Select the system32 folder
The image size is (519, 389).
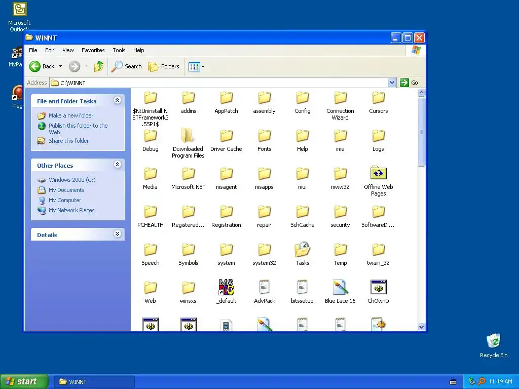(x=264, y=254)
